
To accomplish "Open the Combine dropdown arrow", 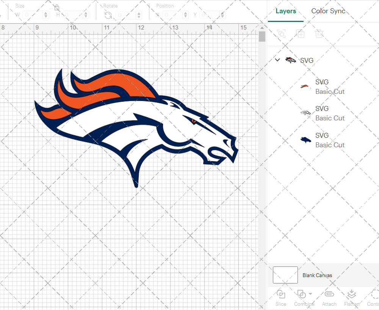I will click(311, 294).
